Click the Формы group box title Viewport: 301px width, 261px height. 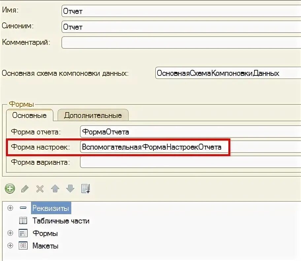21,104
